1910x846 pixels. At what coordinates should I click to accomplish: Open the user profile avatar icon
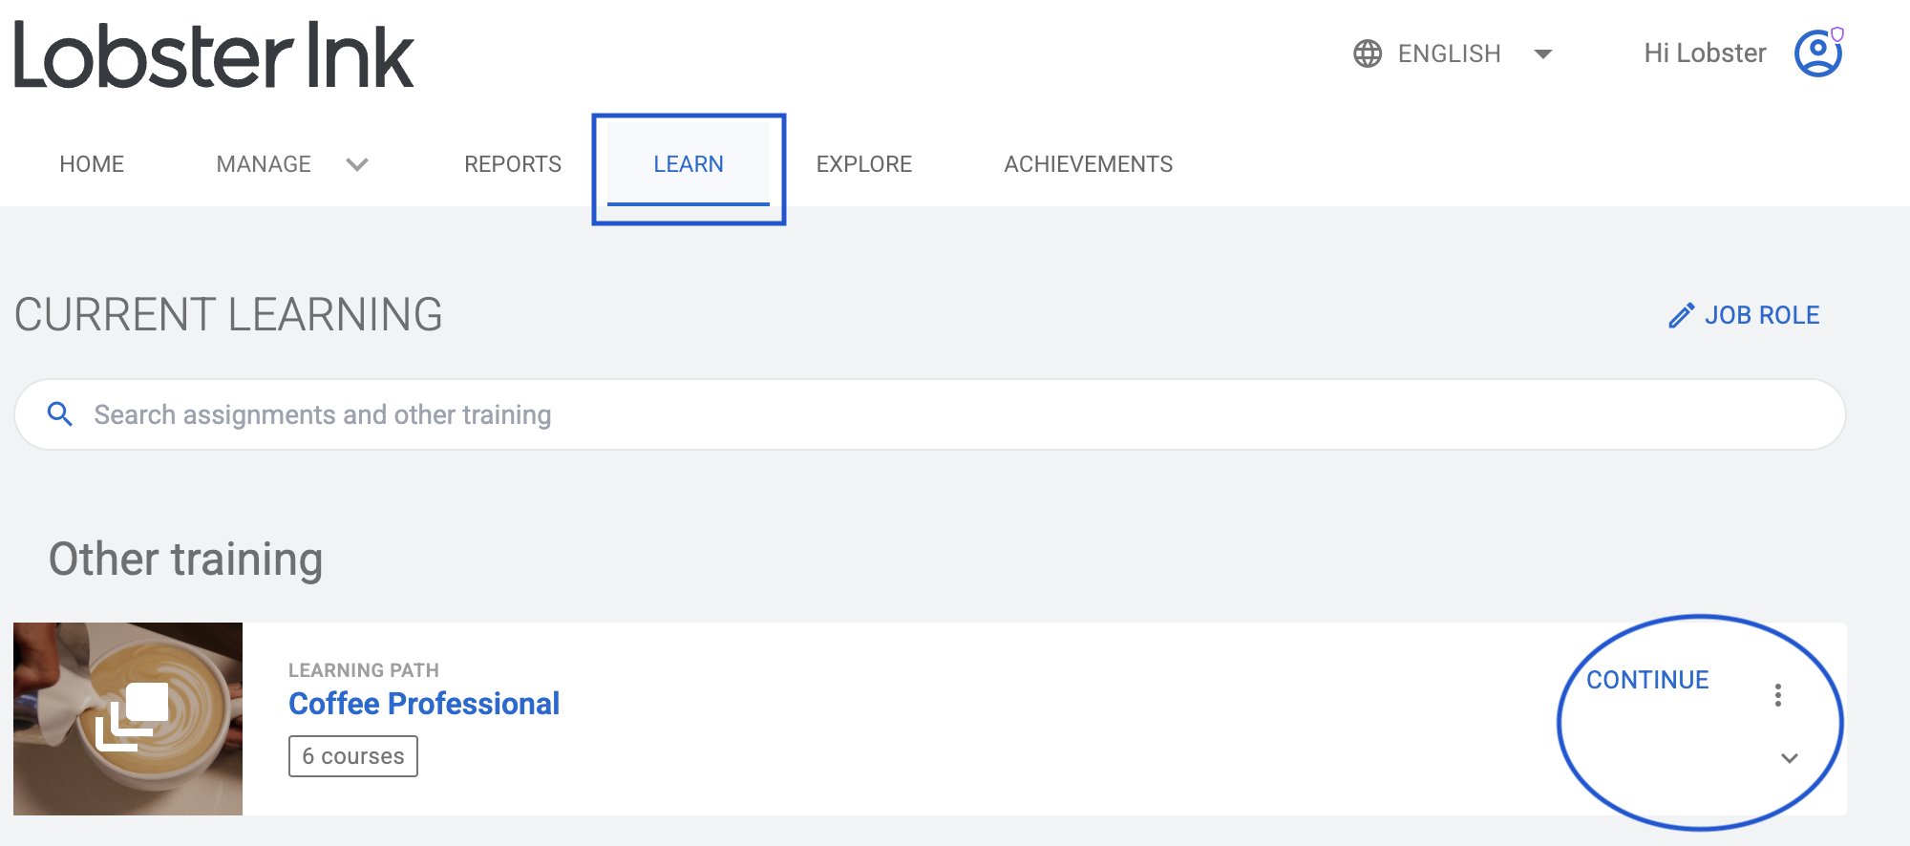point(1818,53)
